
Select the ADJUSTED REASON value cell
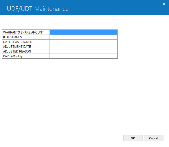click(83, 51)
